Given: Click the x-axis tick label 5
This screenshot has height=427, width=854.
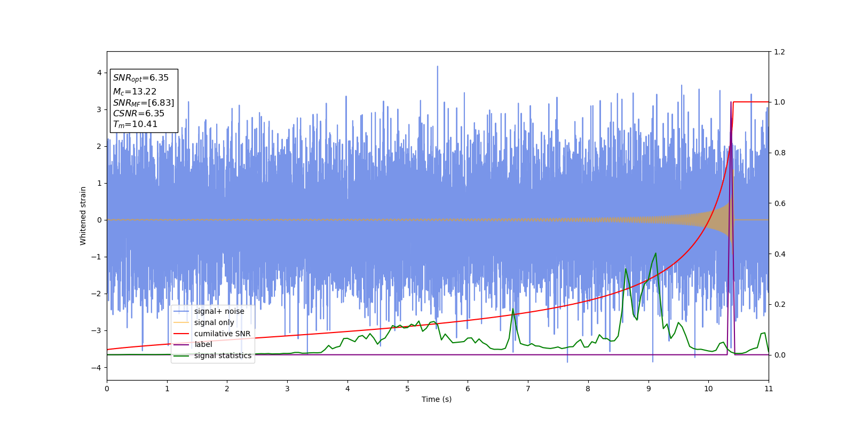Looking at the screenshot, I should tap(408, 389).
